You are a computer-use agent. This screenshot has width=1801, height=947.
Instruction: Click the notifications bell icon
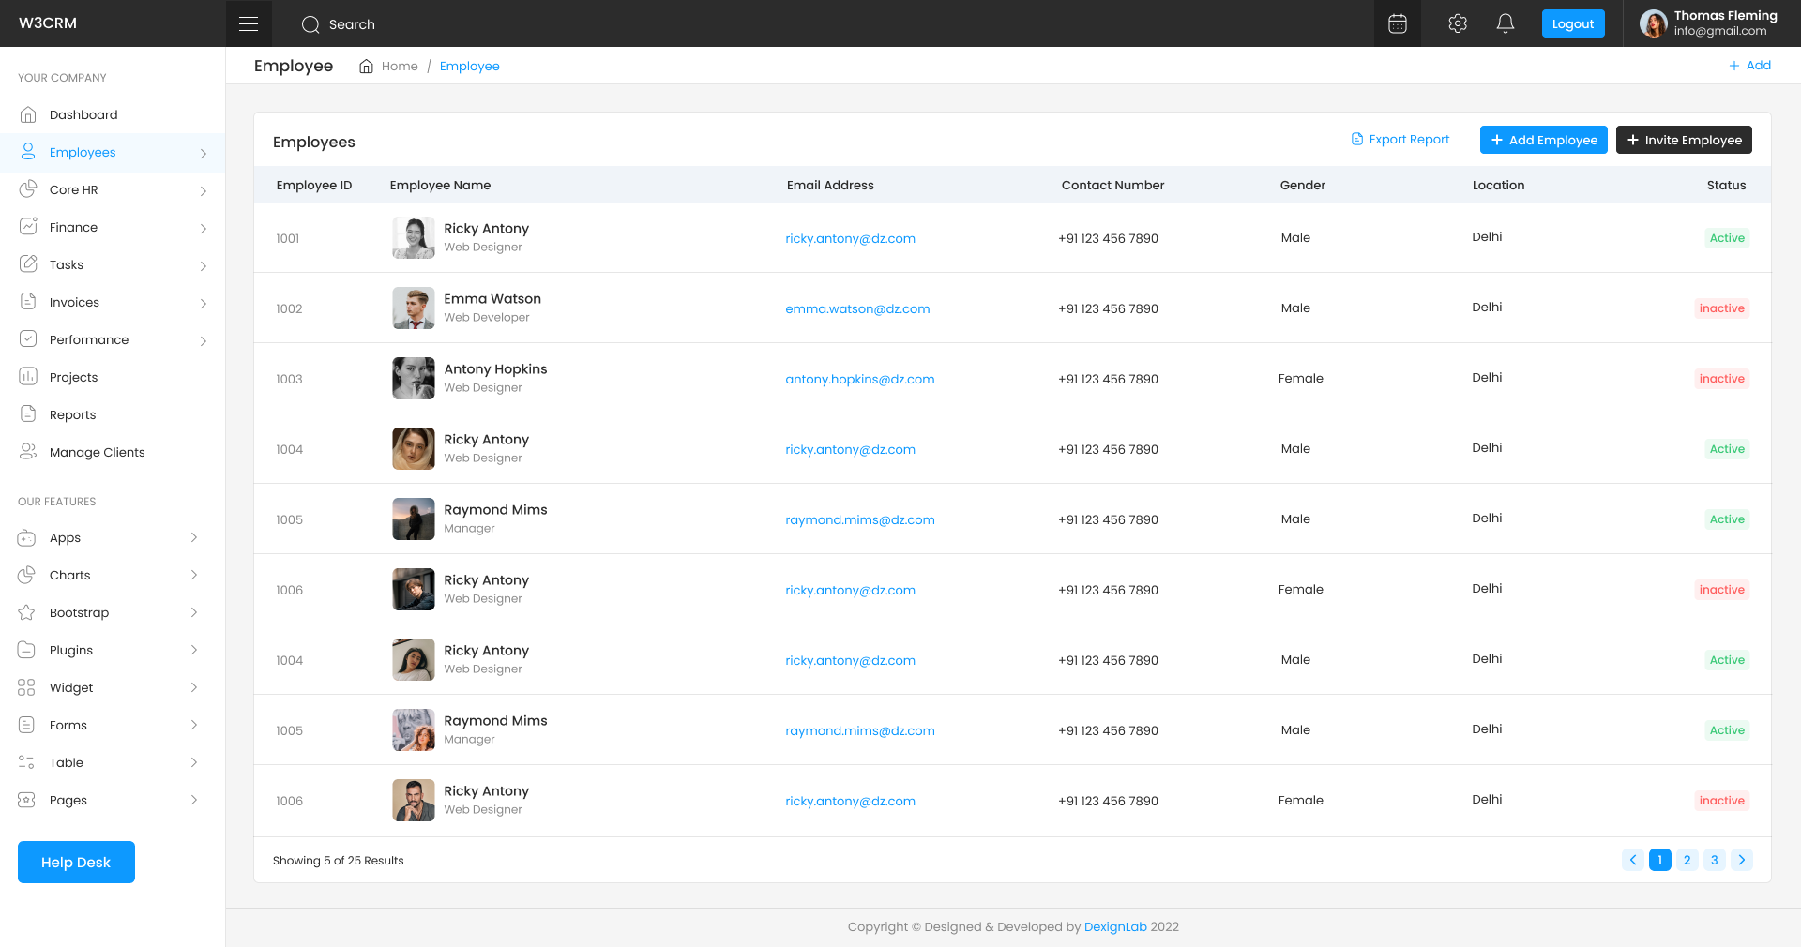(1506, 23)
